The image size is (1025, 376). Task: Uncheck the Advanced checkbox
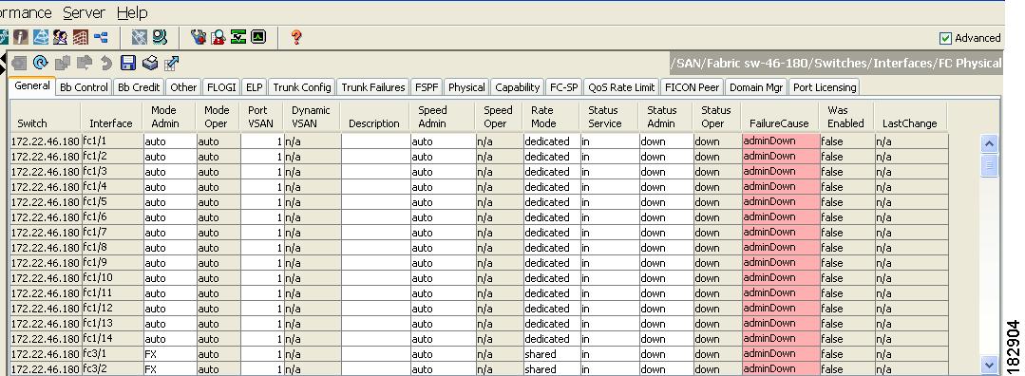[945, 38]
